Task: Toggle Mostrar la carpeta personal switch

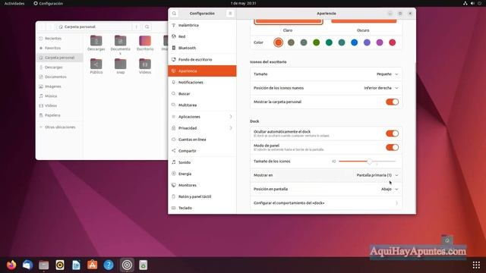Action: pos(392,102)
